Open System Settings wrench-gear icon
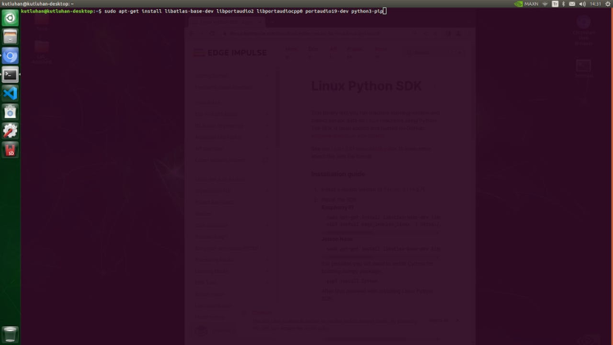Viewport: 613px width, 345px height. [x=10, y=131]
